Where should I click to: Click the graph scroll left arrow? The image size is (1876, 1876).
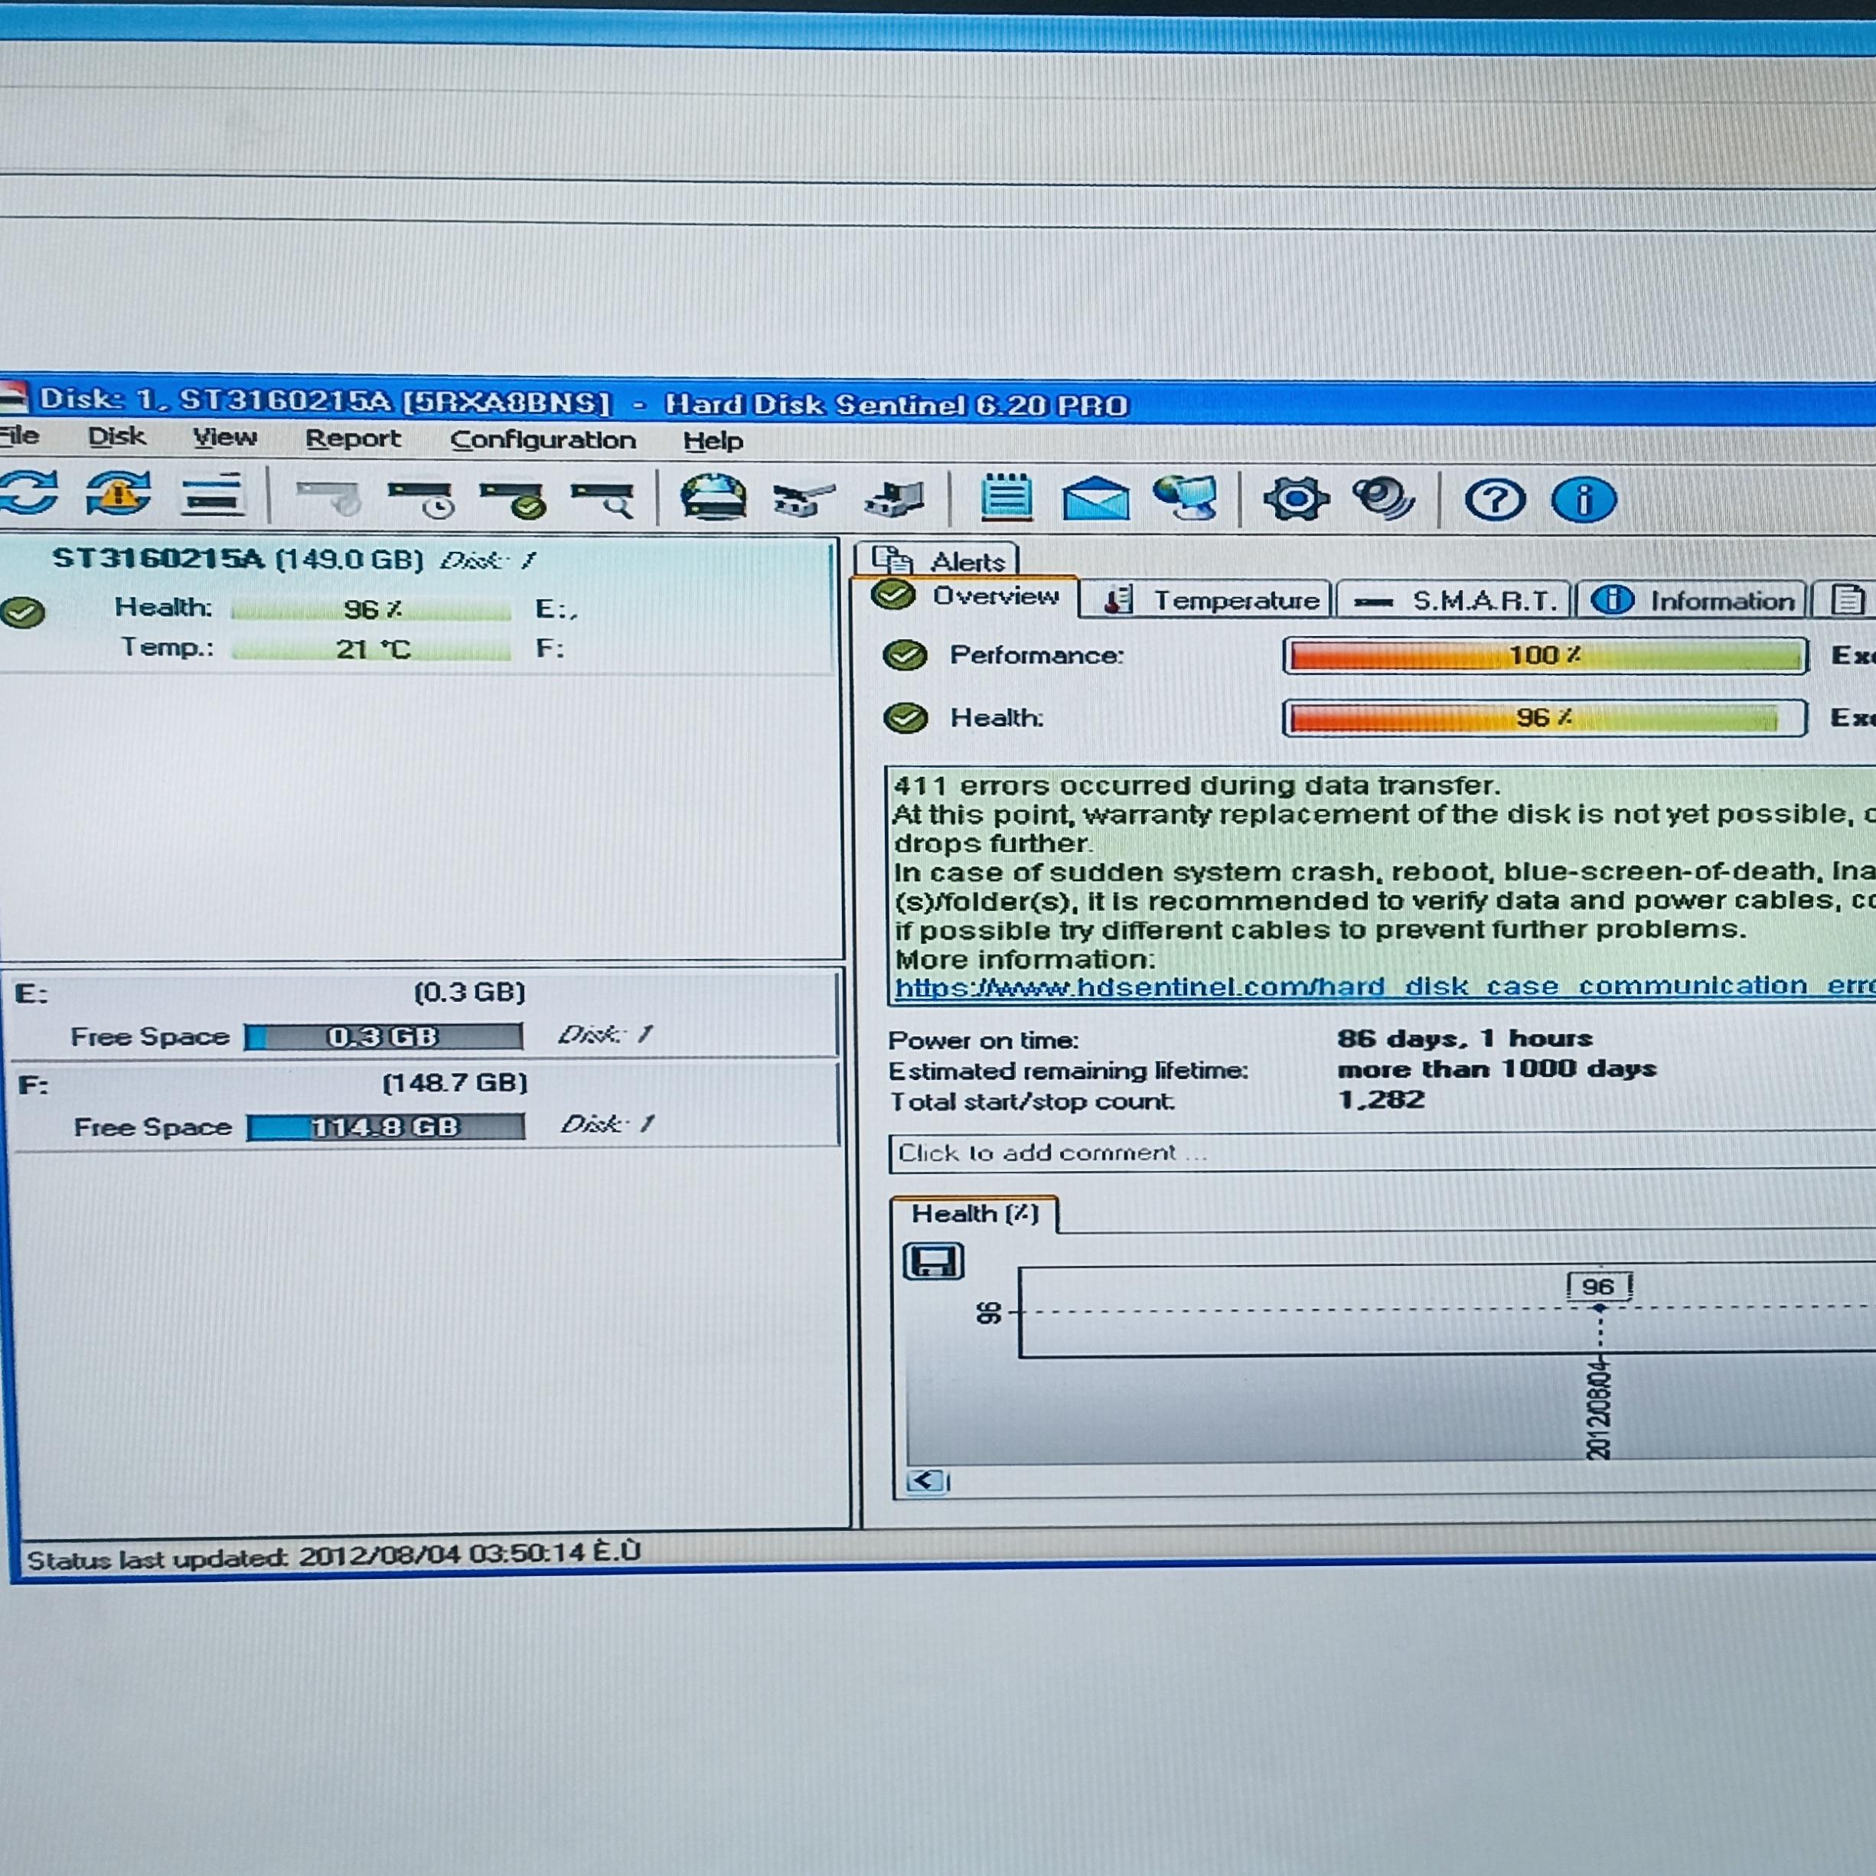point(926,1481)
